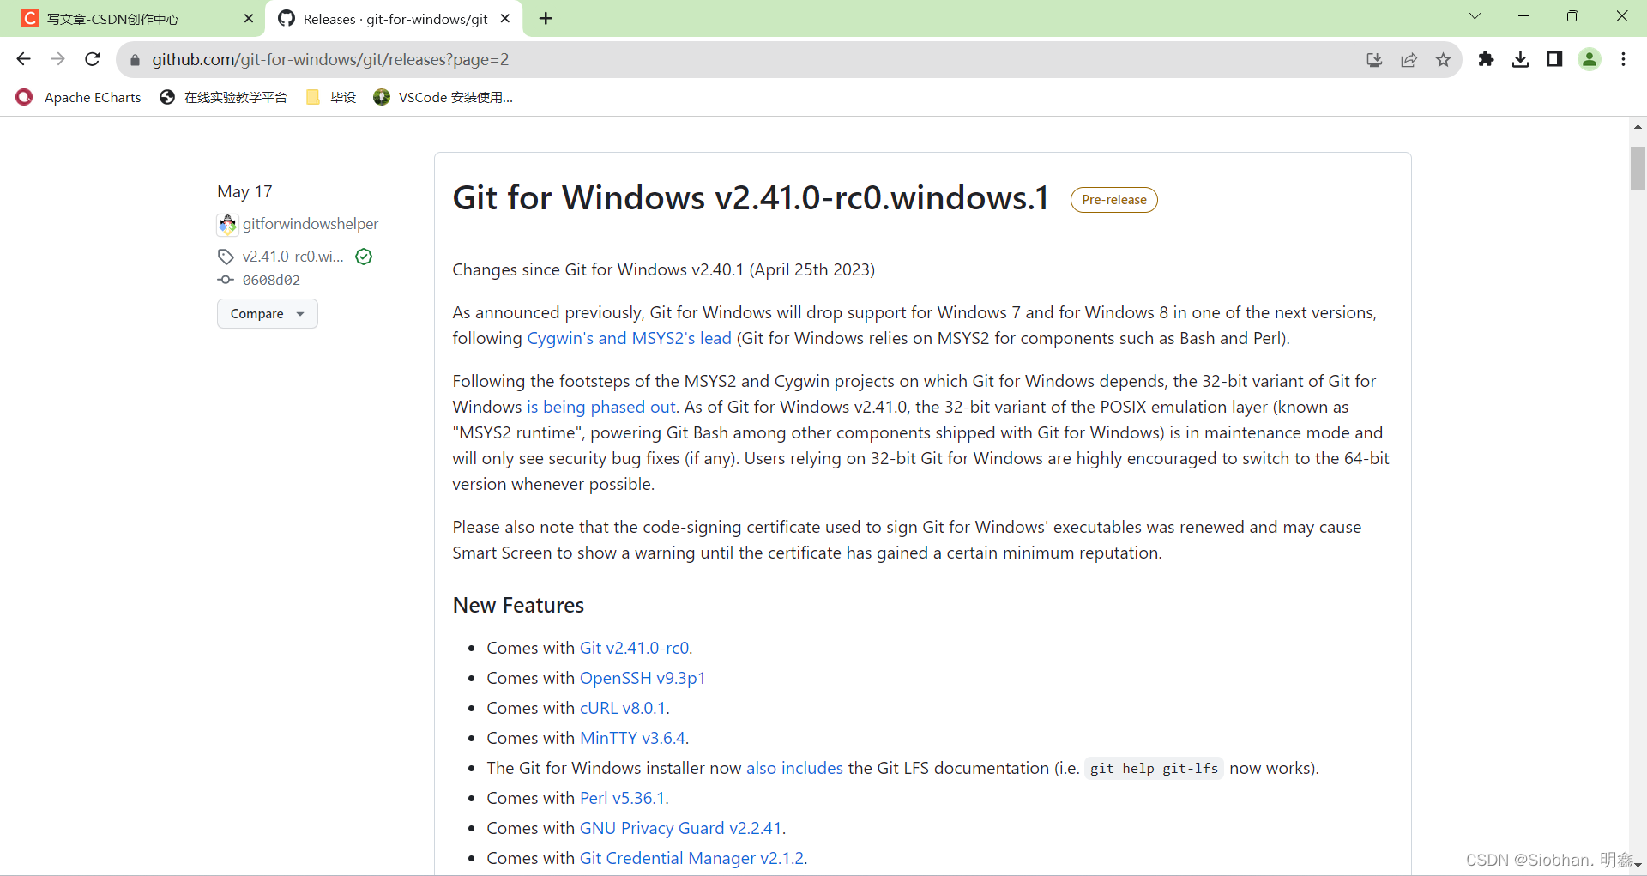Share this page via share icon
1647x876 pixels.
click(x=1409, y=60)
